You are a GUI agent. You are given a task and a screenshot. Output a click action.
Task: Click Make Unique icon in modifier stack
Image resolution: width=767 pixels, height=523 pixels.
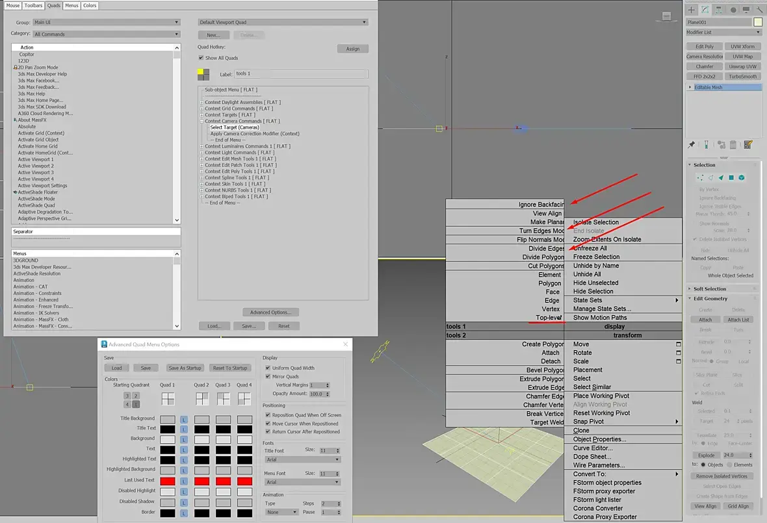click(721, 145)
